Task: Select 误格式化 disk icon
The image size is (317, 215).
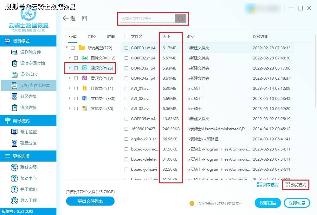Action: (14, 74)
